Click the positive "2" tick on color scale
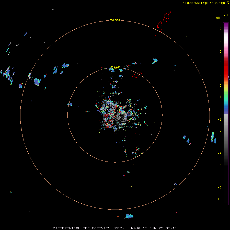 [221, 86]
